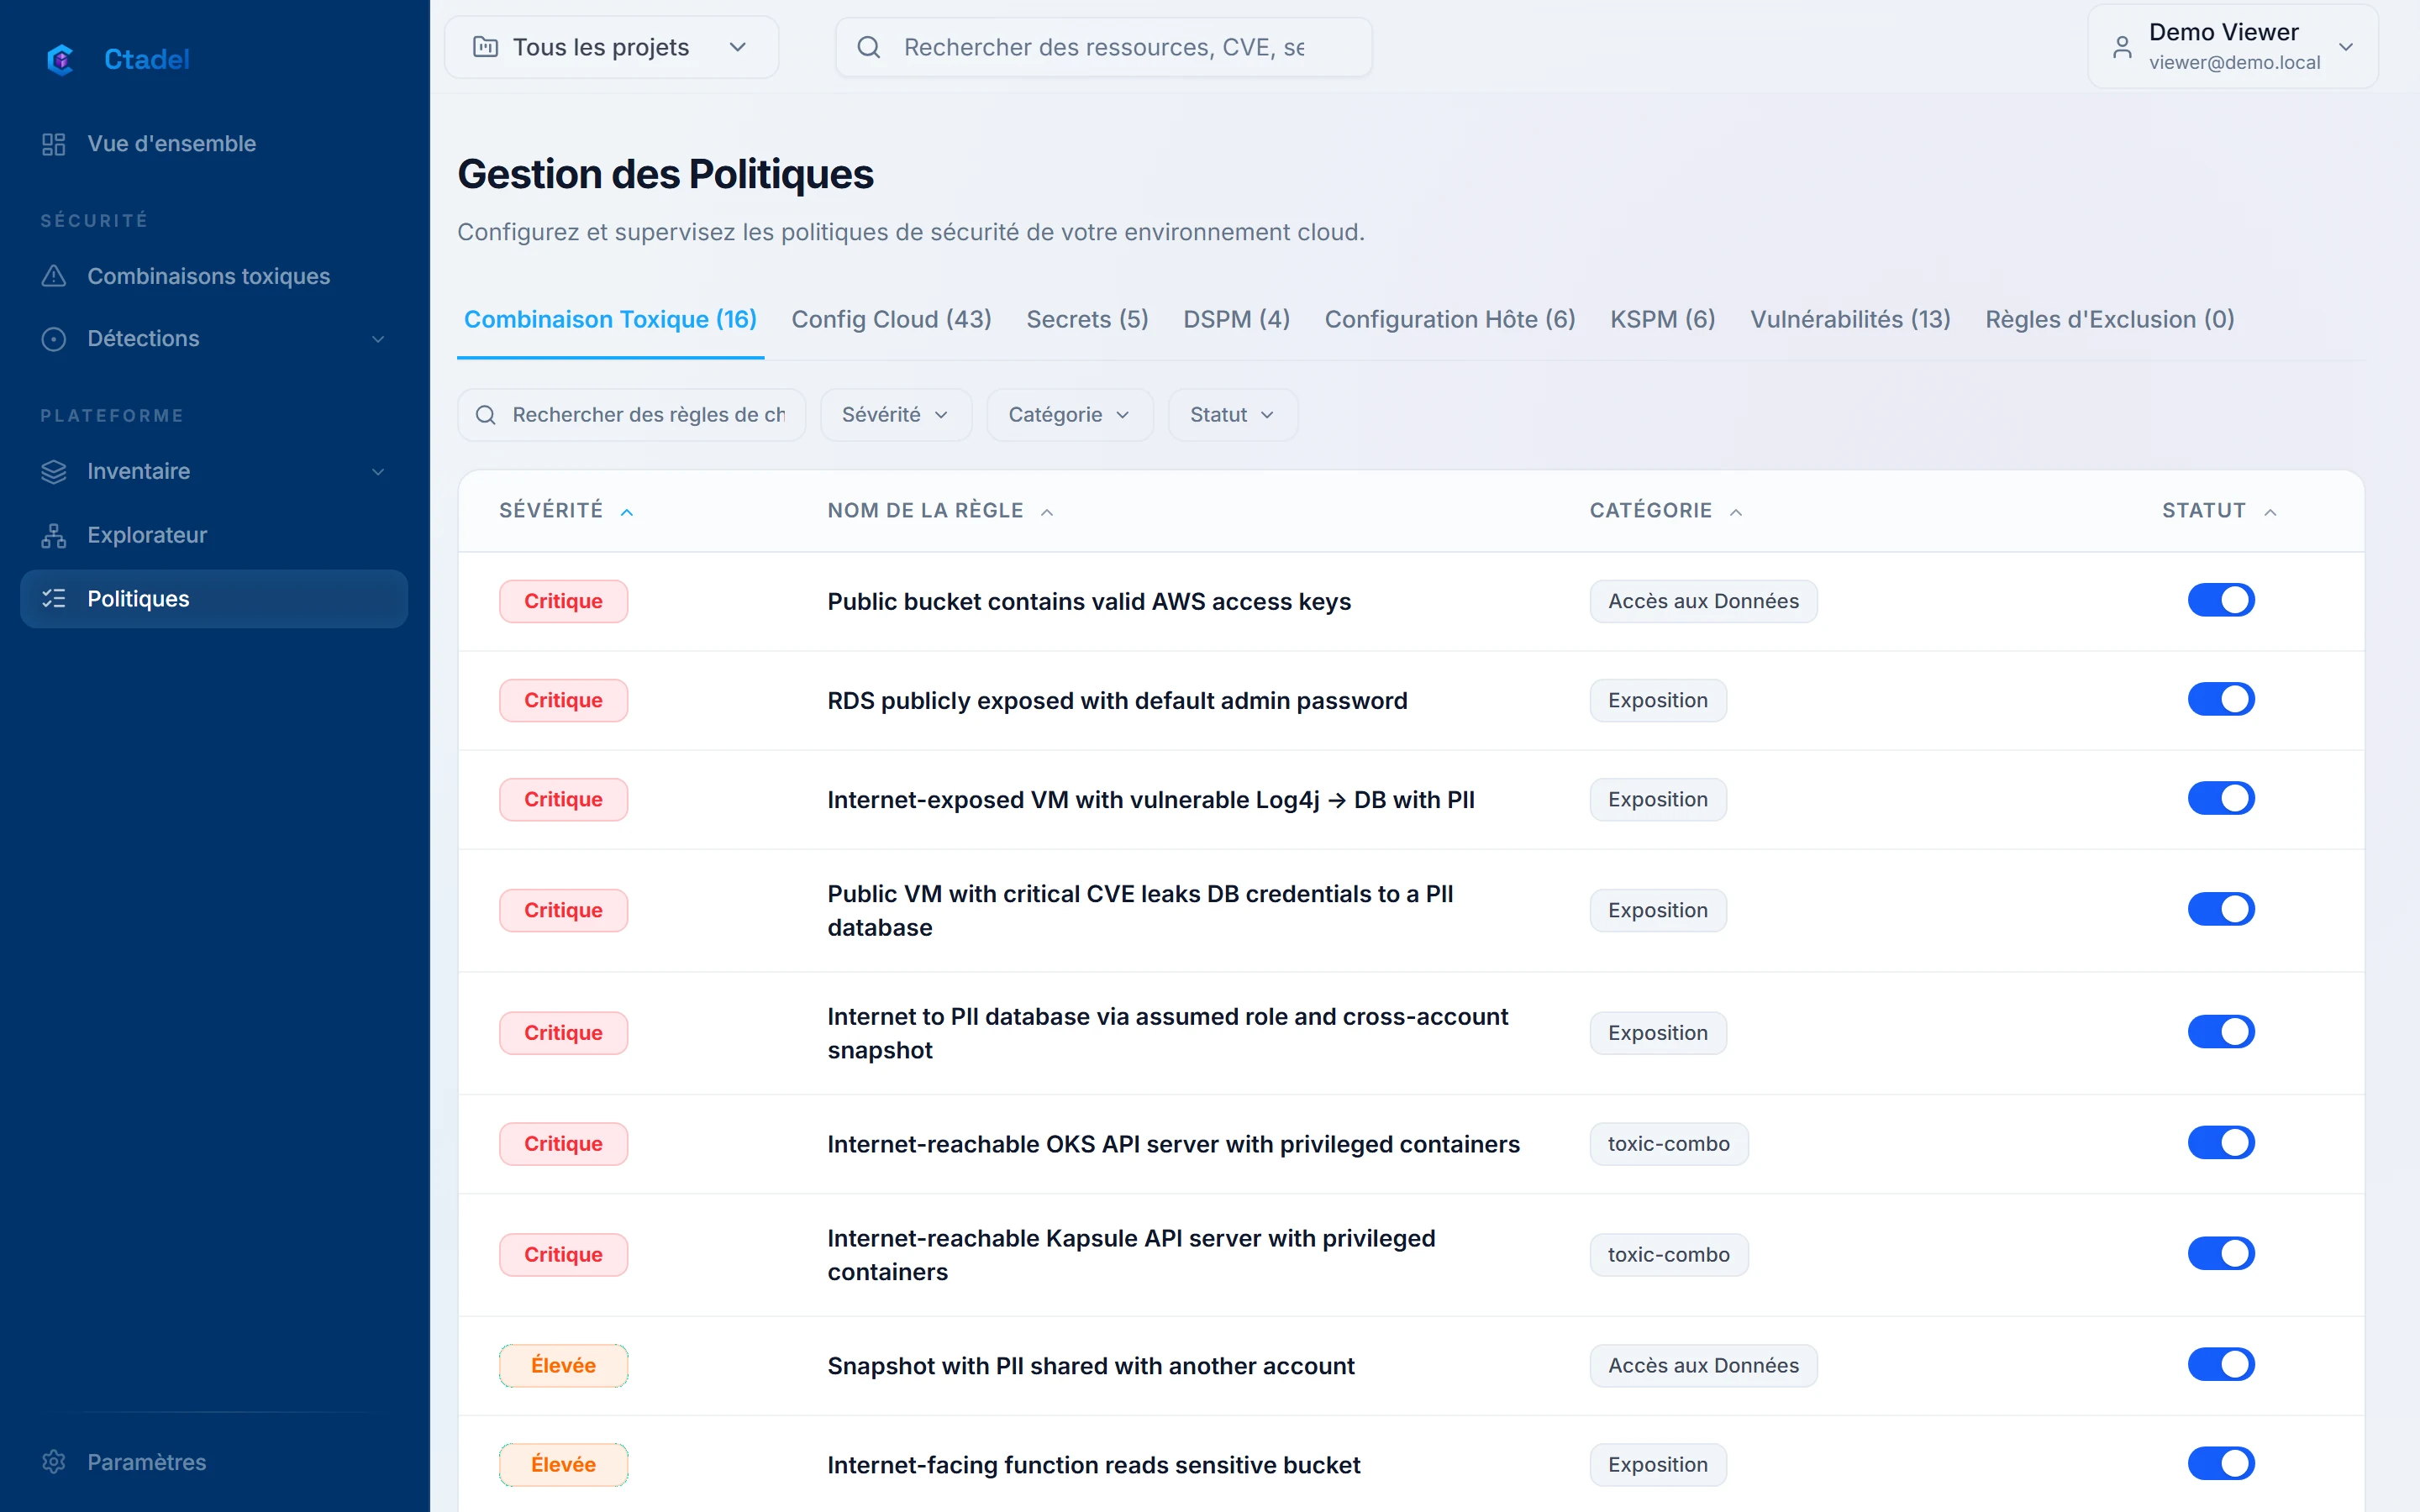Toggle Internet-reachable OKS API server rule
This screenshot has width=2420, height=1512.
(2221, 1142)
